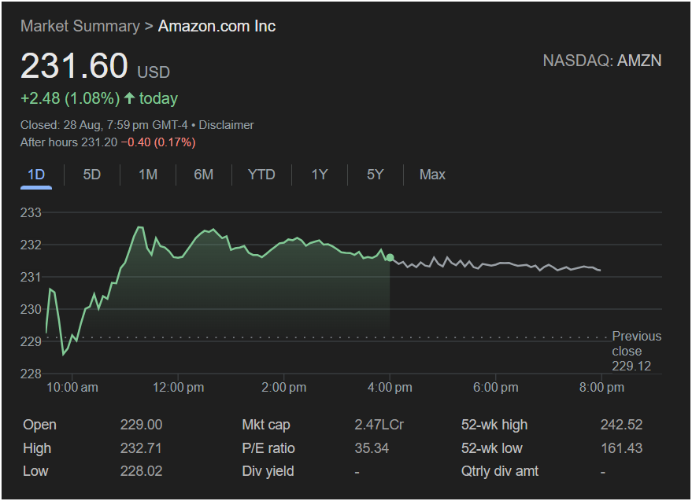Click the green closing price dot on chart

(390, 258)
